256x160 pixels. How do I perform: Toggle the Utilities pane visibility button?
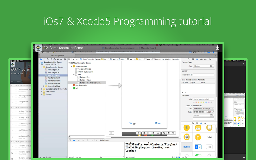[x=213, y=52]
